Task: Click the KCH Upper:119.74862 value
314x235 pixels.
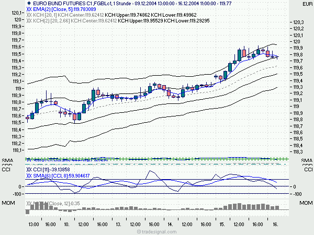Action: (x=127, y=15)
